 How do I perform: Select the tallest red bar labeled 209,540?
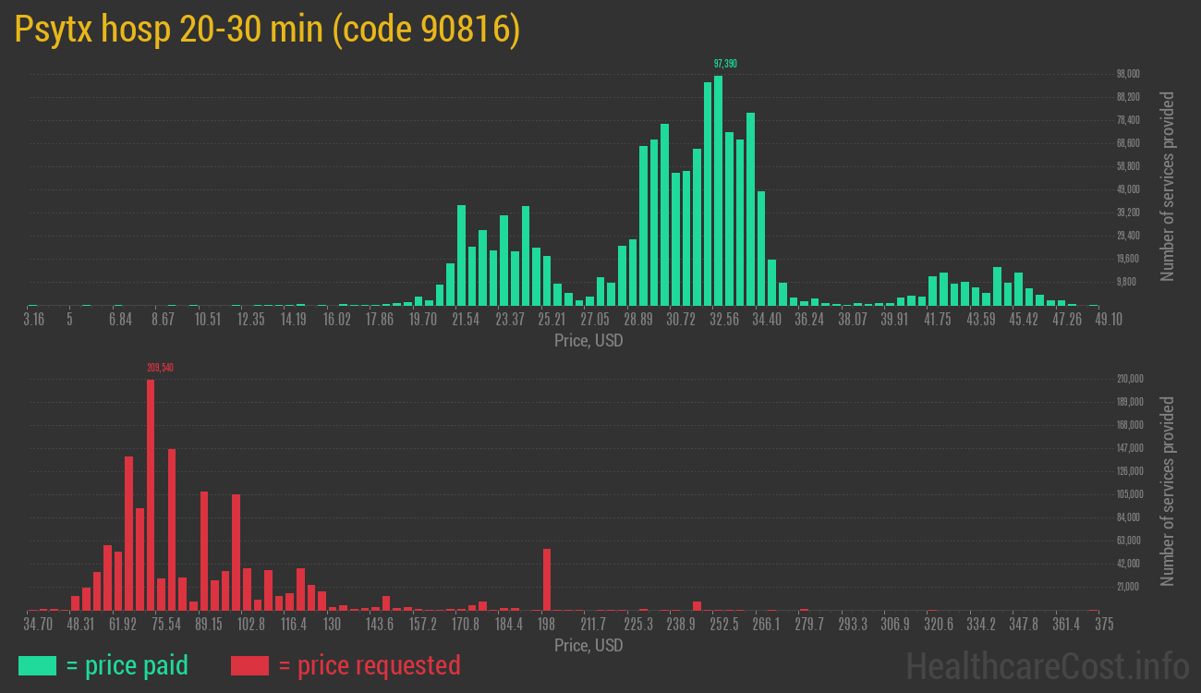151,494
